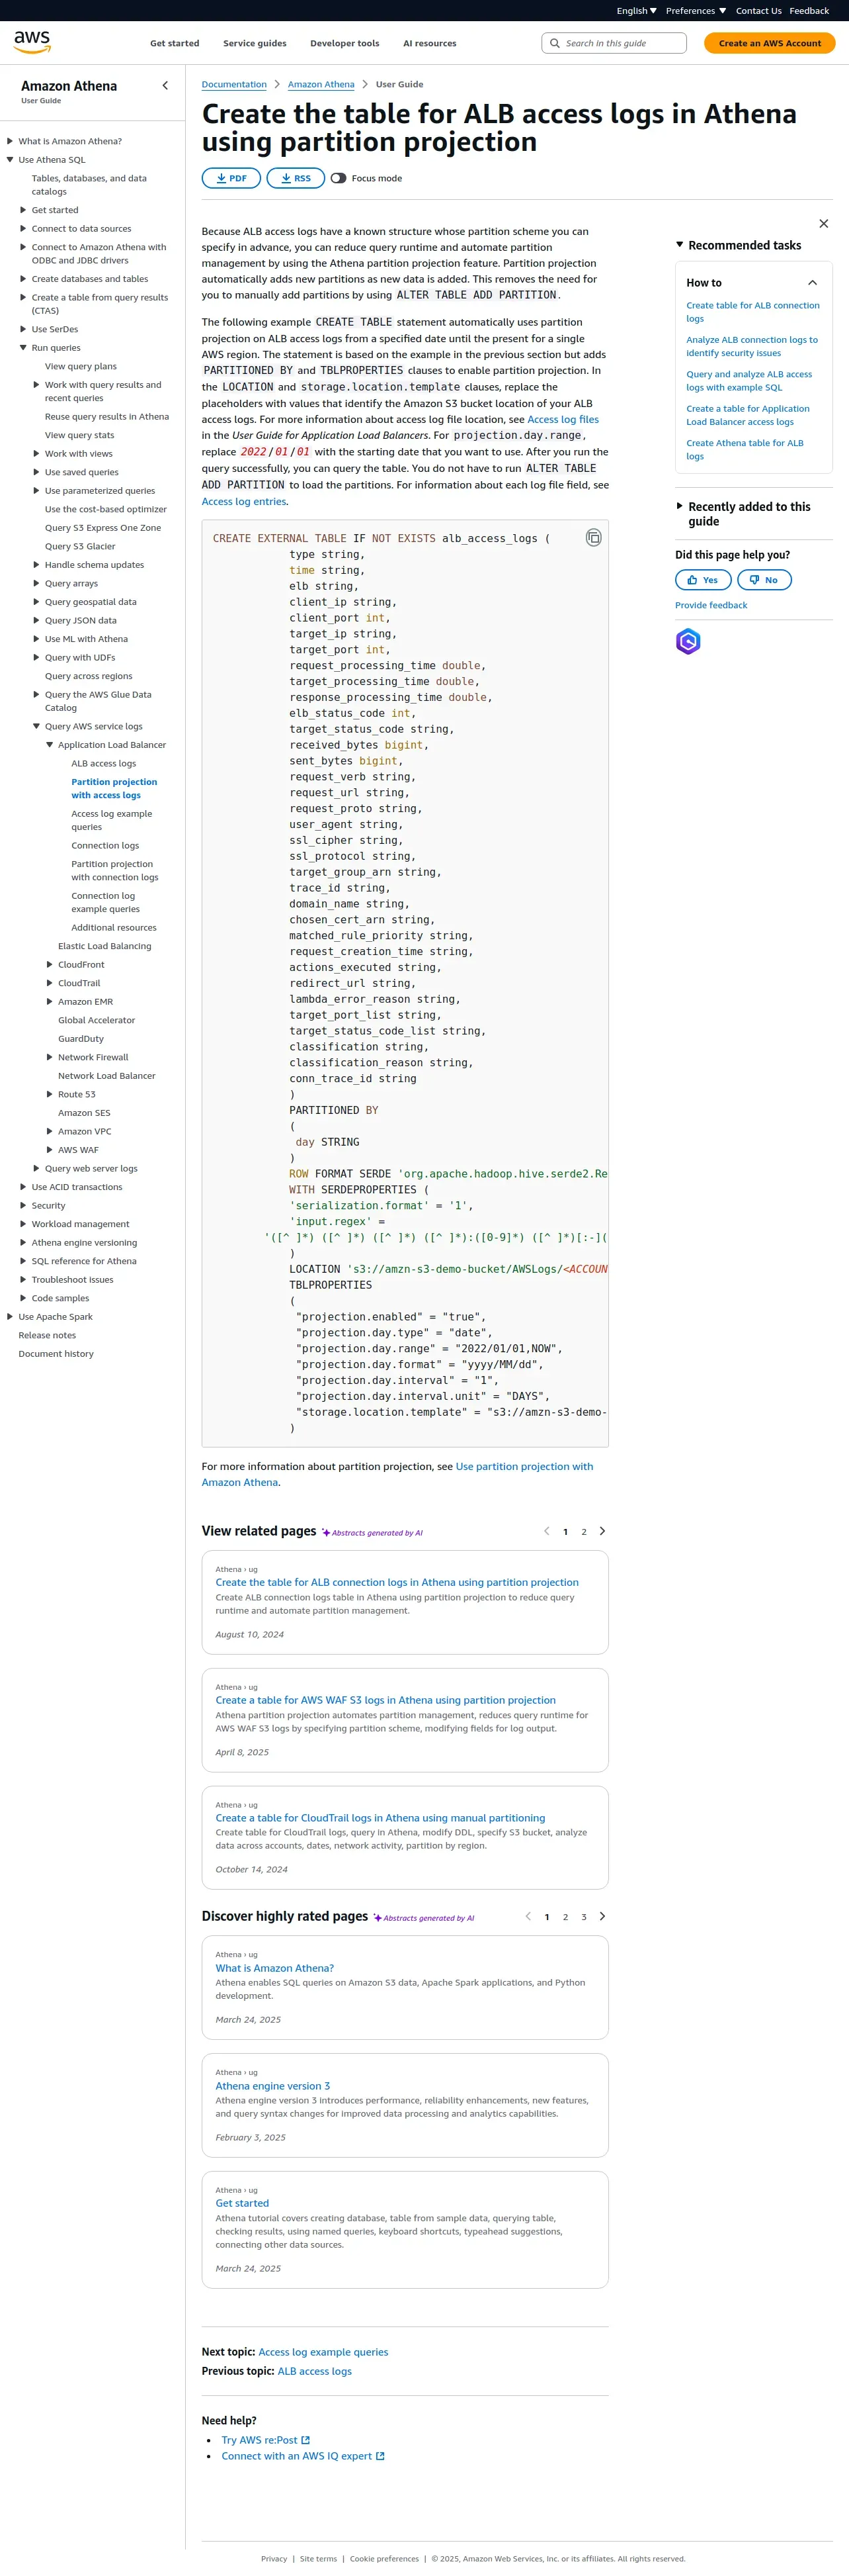Open the English language dropdown
Screen dimensions: 849x2576
tap(636, 11)
